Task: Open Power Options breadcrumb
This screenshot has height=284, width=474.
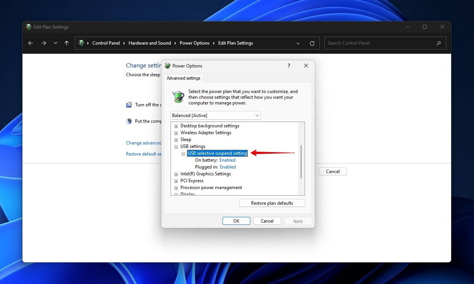Action: (195, 43)
